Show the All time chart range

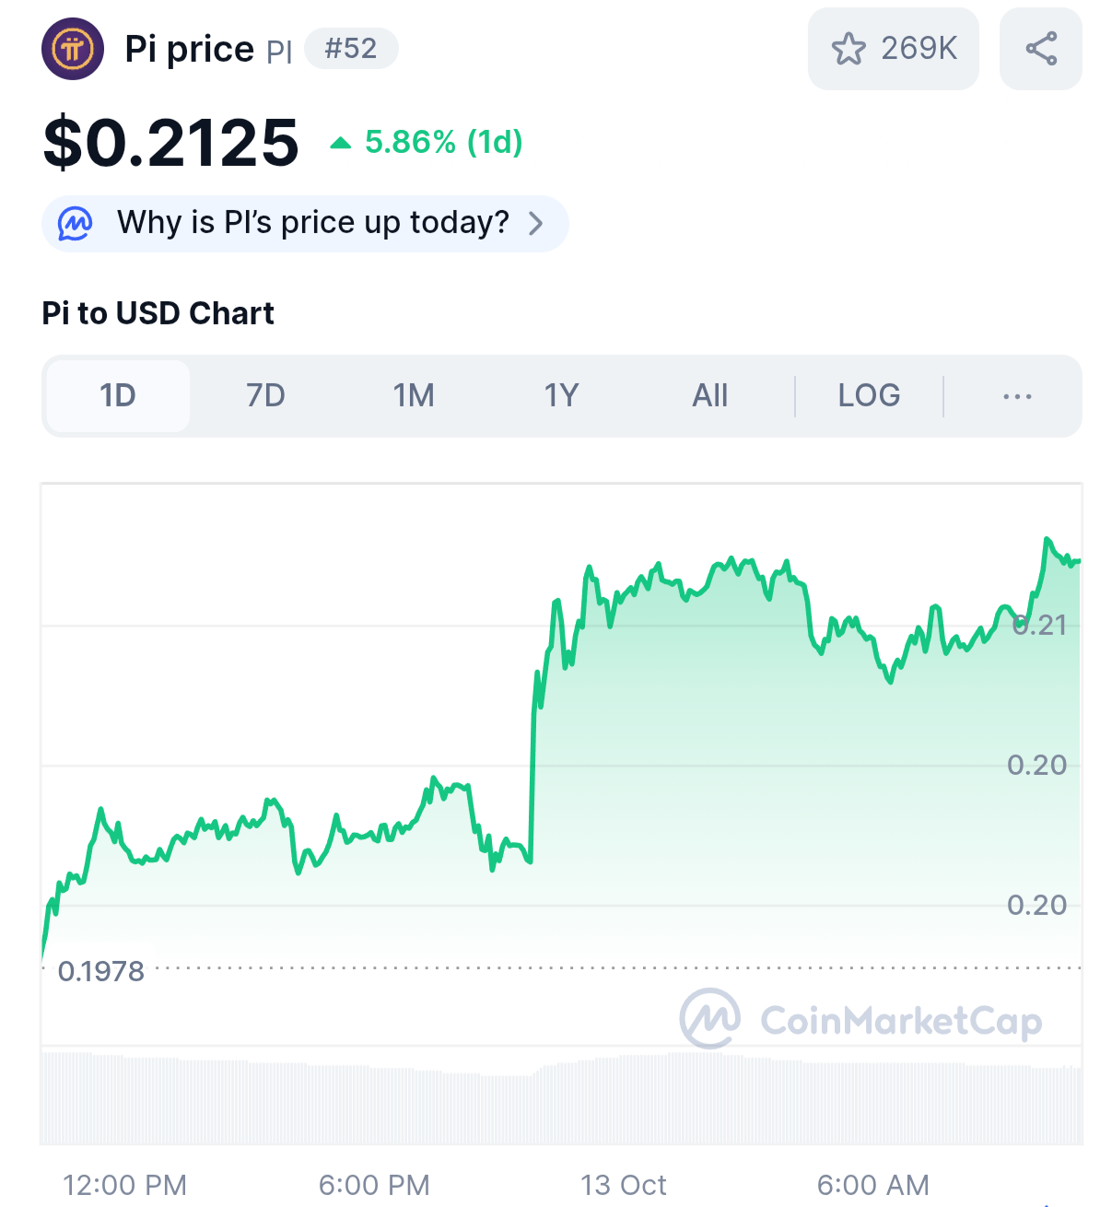(x=709, y=396)
